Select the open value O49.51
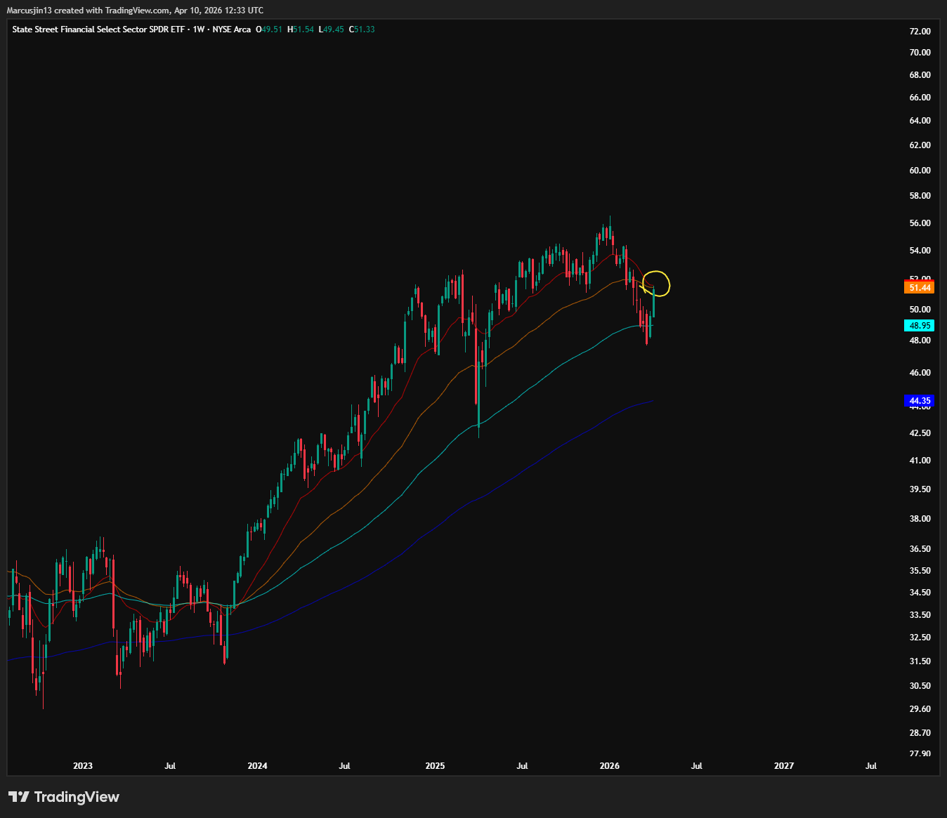This screenshot has height=818, width=947. click(x=269, y=29)
